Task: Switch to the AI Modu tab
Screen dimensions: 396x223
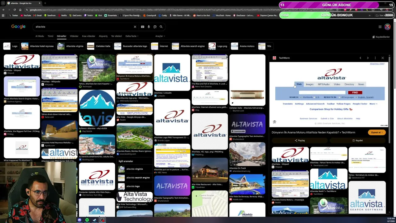Action: click(40, 36)
